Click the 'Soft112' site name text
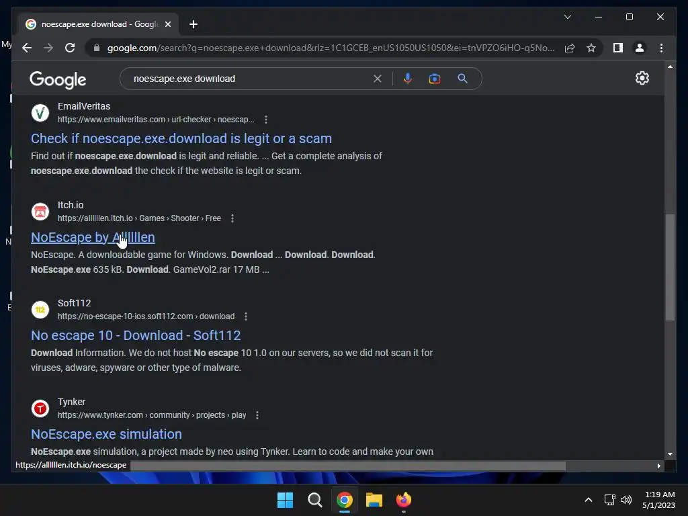Screen dimensions: 688x516 [x=74, y=303]
